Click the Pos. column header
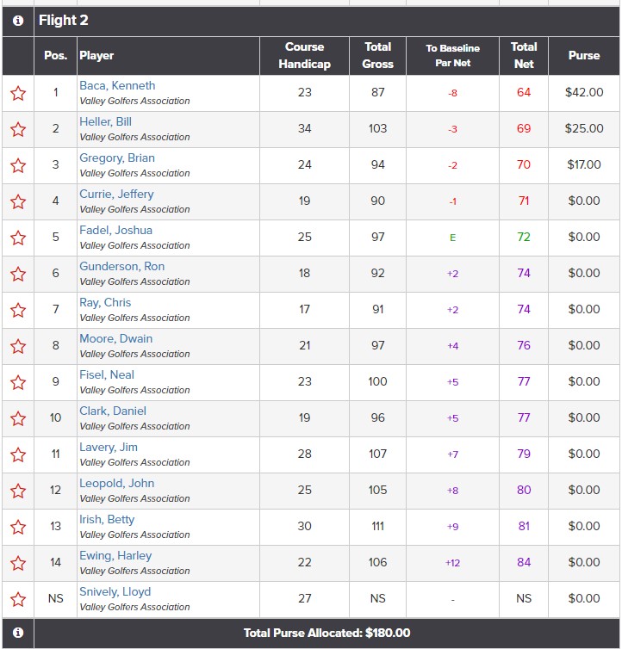Screen dimensions: 622x649 click(x=55, y=55)
